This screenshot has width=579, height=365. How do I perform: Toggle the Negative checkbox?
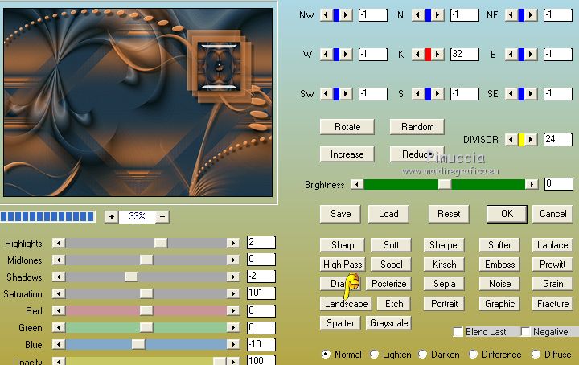[x=525, y=332]
